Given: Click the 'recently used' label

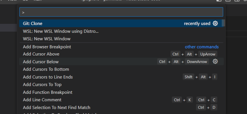Looking at the screenshot, I should [x=197, y=23].
